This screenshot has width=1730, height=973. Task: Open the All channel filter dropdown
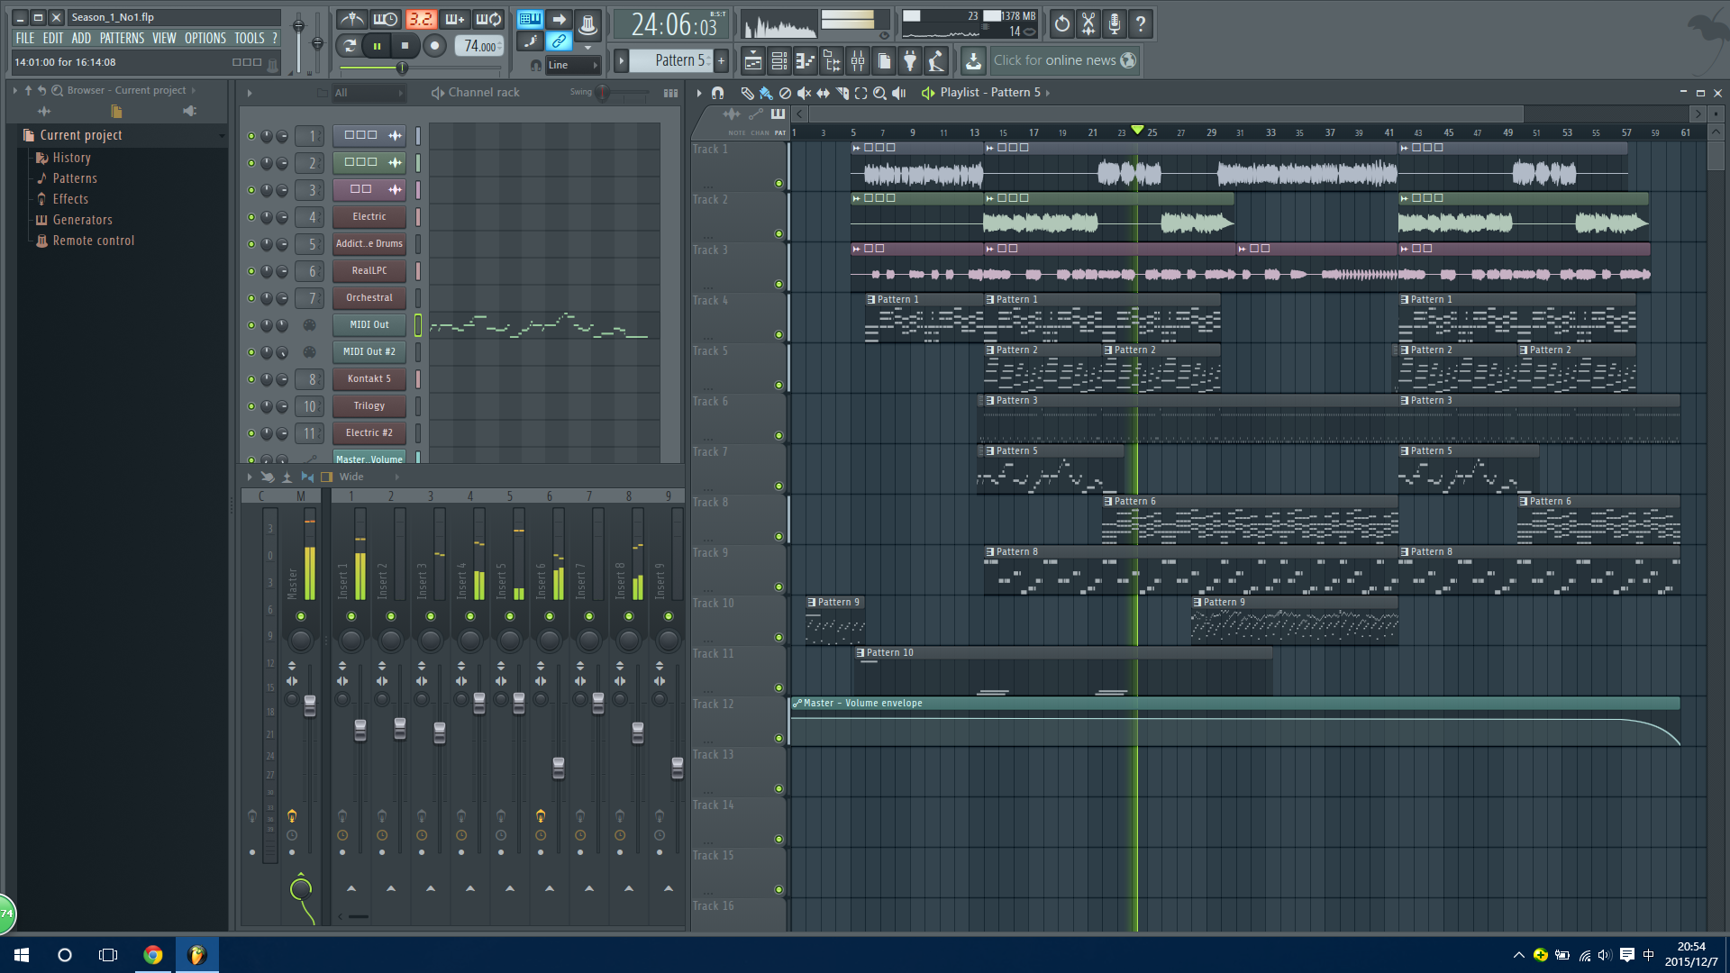click(368, 93)
